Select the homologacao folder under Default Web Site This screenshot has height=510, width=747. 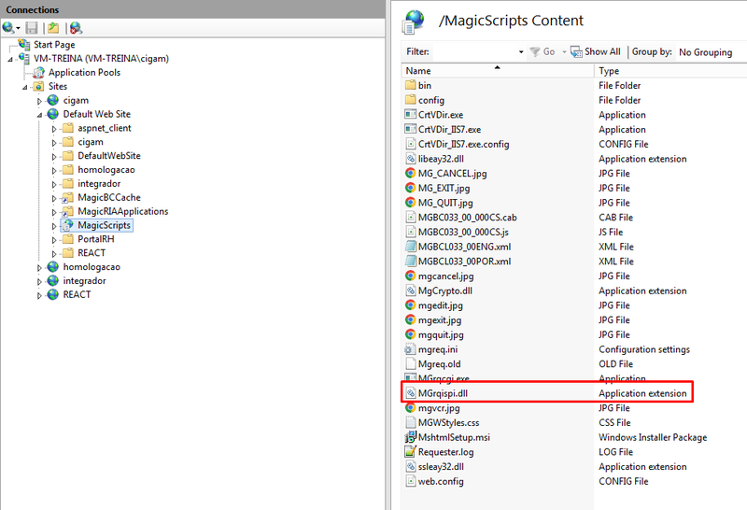coord(106,170)
